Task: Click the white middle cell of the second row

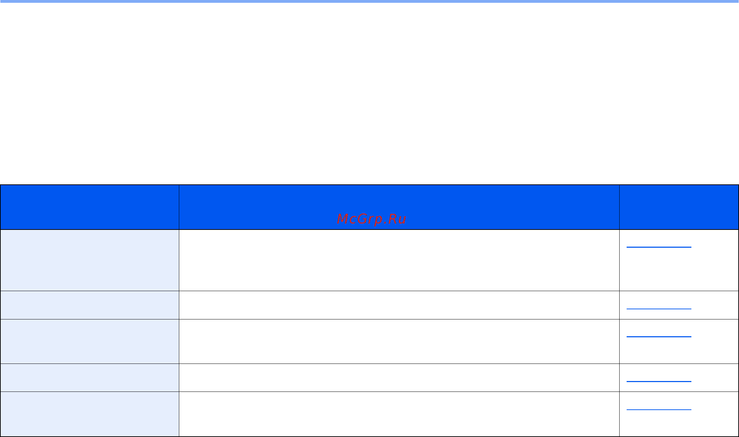Action: click(399, 305)
